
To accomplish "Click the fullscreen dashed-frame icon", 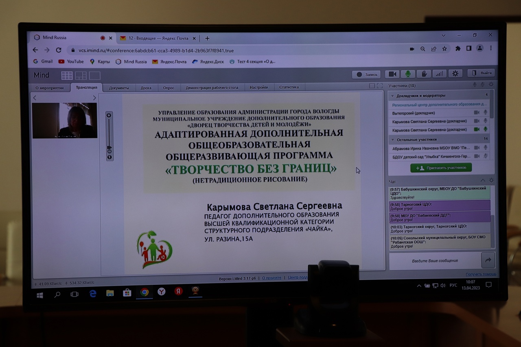I will click(380, 86).
